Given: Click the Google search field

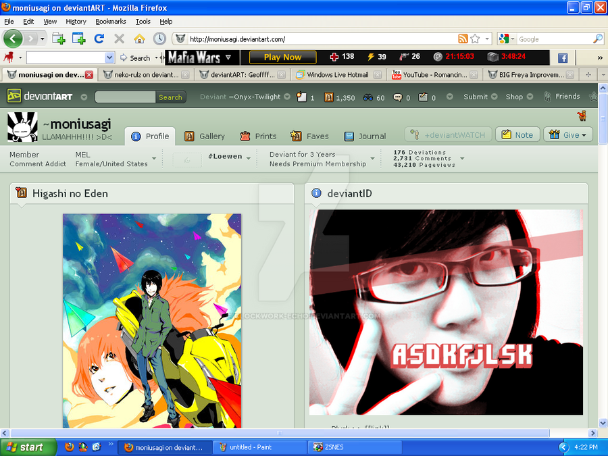Looking at the screenshot, I should [555, 39].
